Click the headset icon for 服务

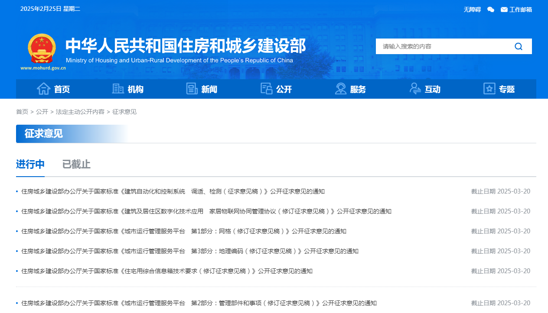341,89
